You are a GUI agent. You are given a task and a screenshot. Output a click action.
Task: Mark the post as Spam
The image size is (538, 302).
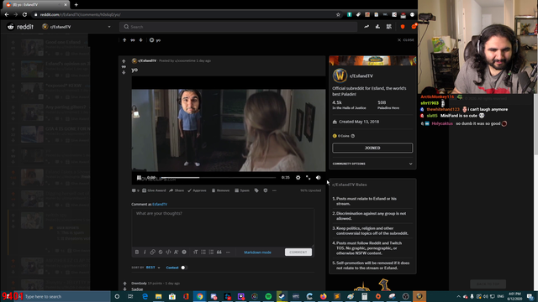click(x=242, y=190)
